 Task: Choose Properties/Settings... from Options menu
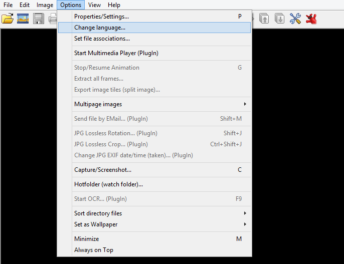101,17
